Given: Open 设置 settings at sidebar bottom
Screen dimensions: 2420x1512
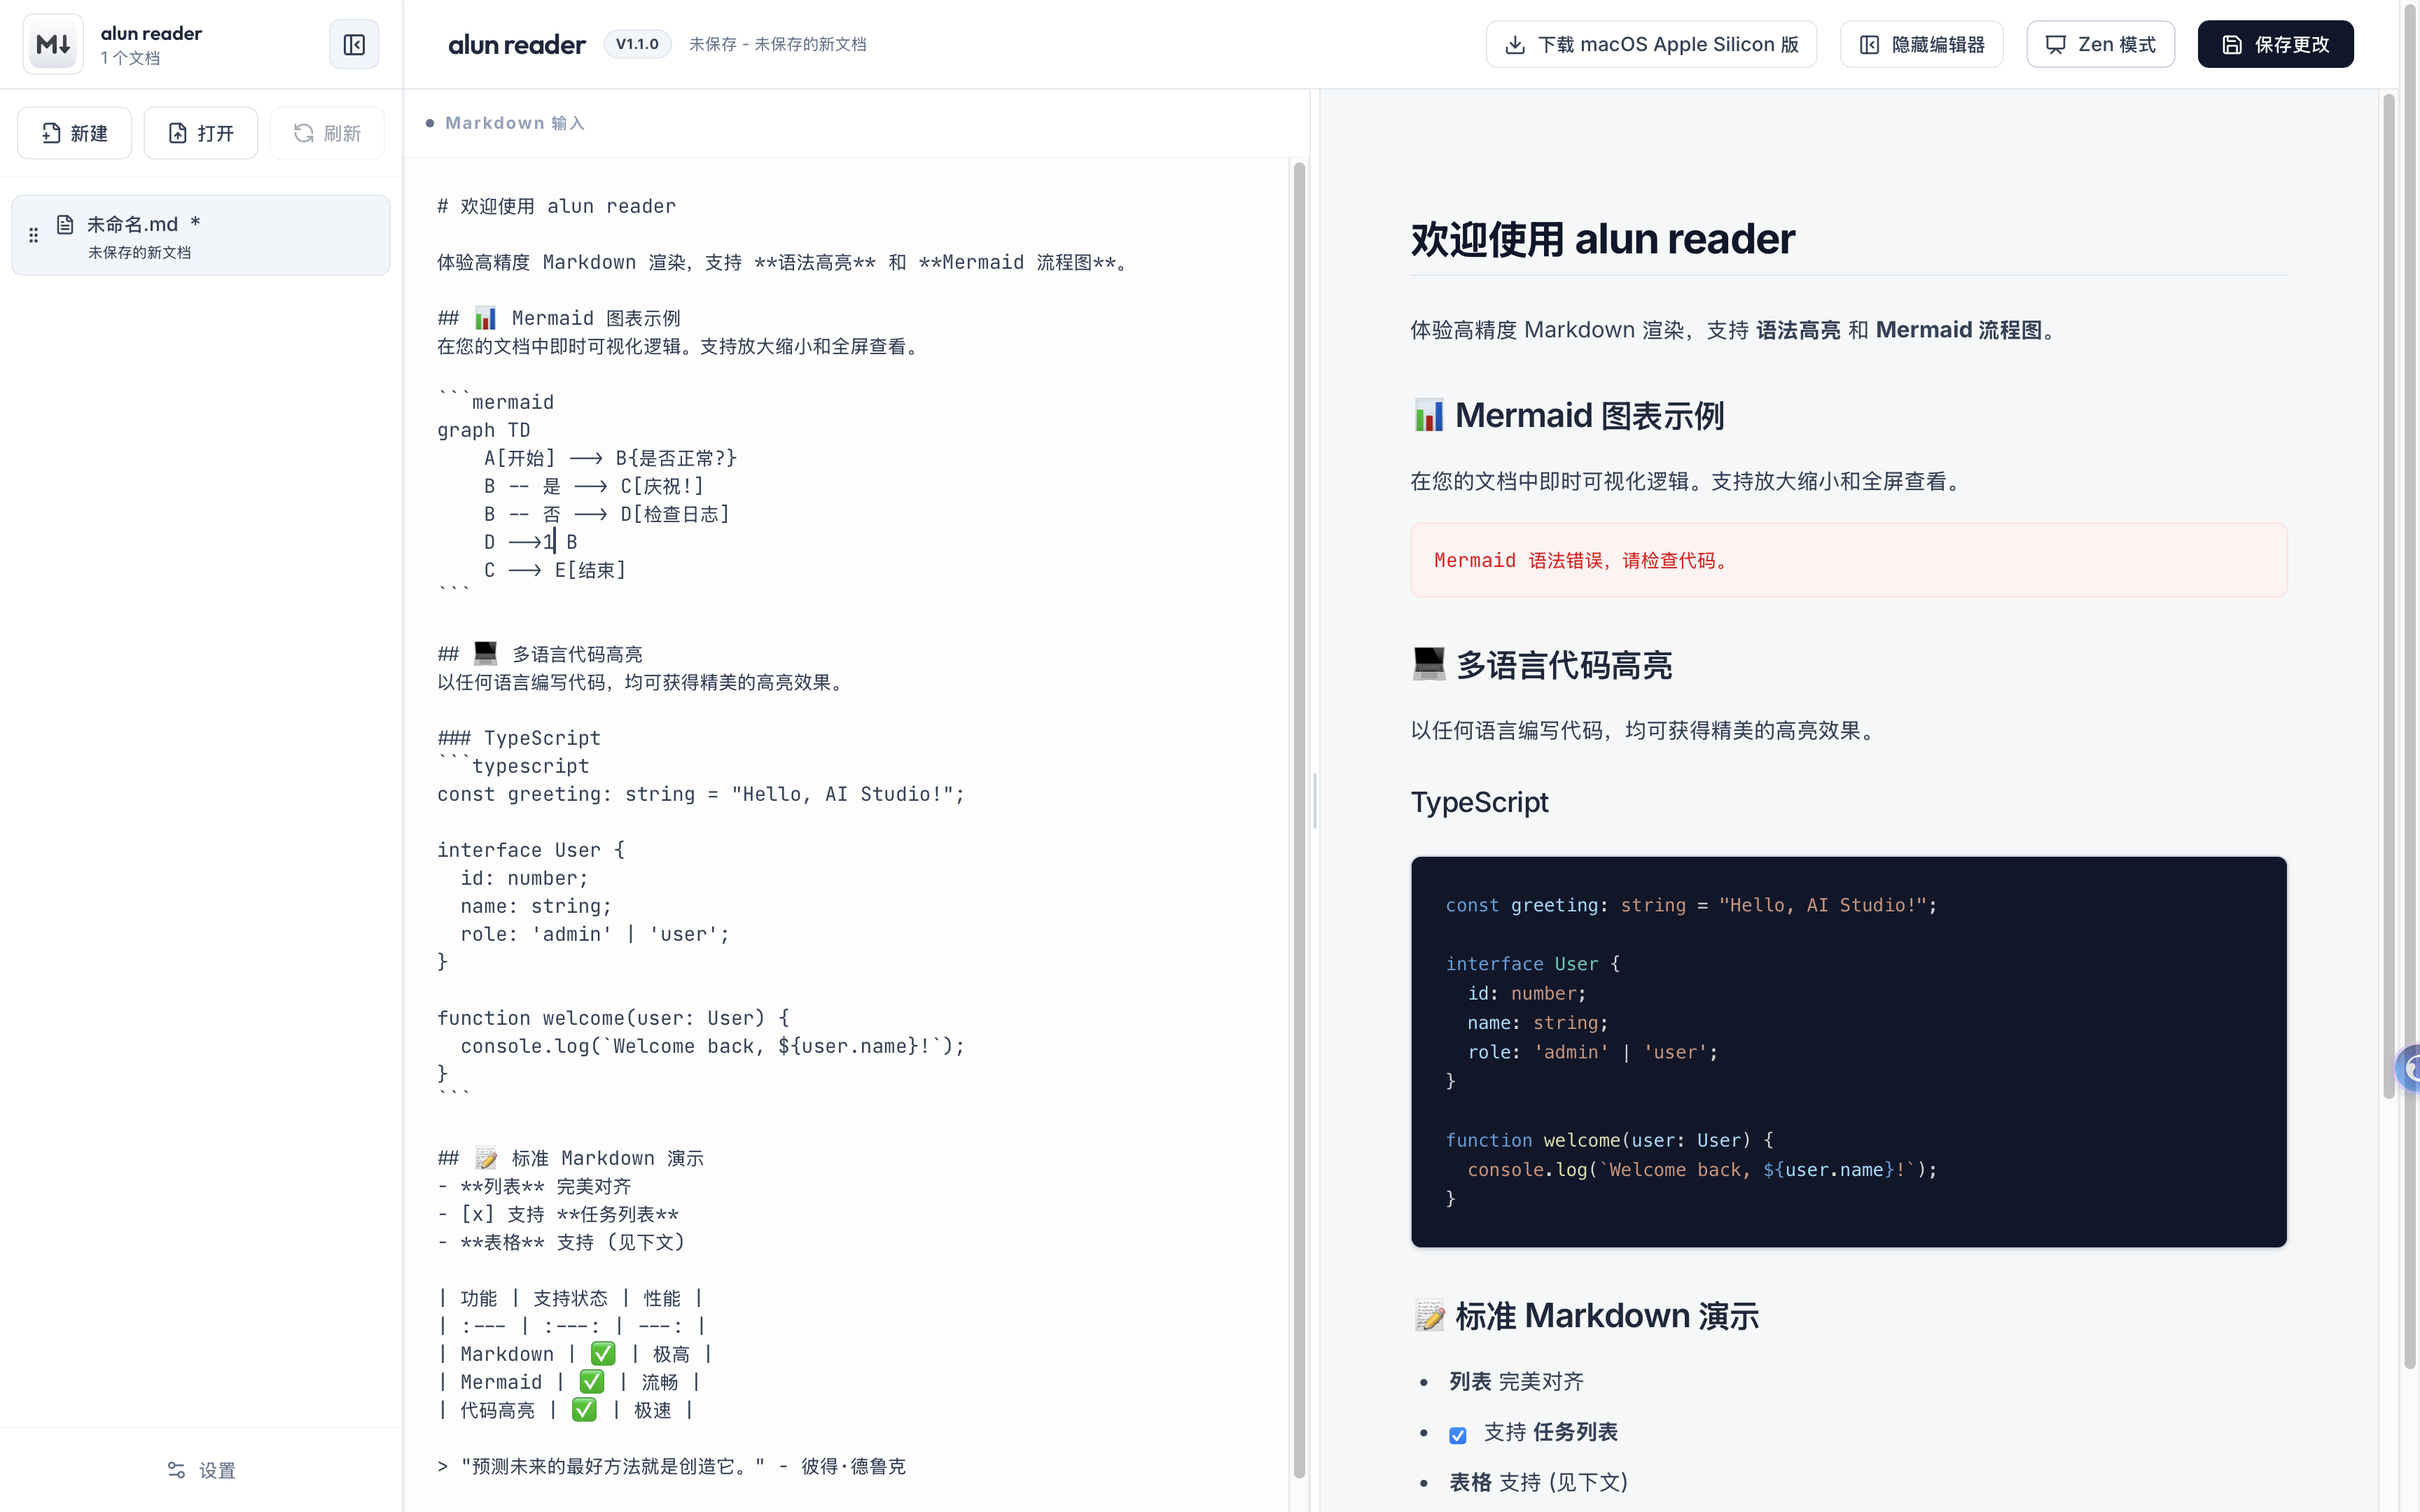Looking at the screenshot, I should tap(201, 1470).
